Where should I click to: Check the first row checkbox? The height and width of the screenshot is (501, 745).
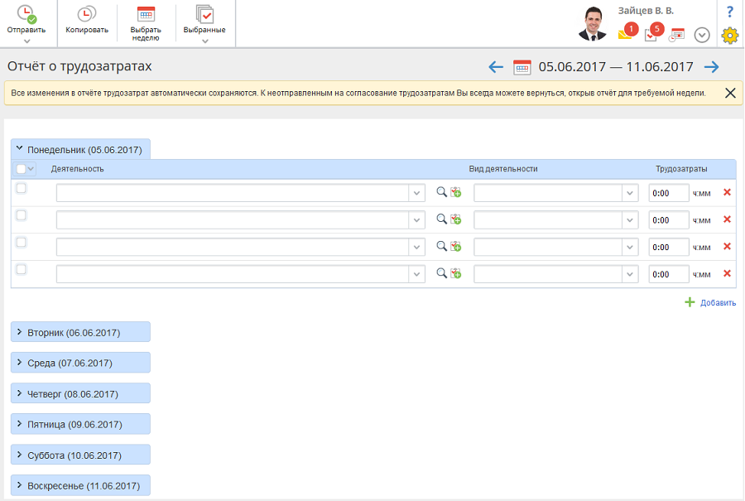pos(22,188)
